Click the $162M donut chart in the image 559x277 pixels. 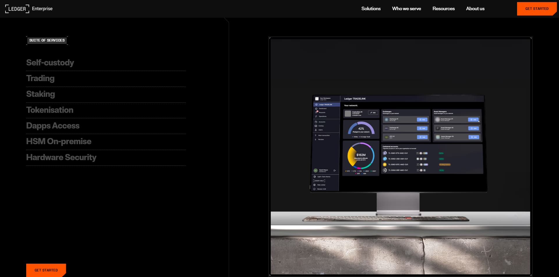[x=361, y=156]
